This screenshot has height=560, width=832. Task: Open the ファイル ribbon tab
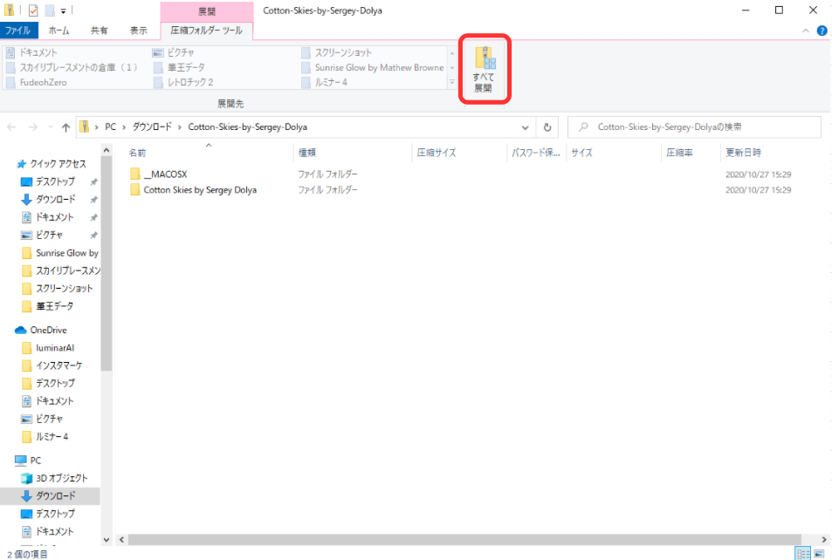(x=18, y=31)
